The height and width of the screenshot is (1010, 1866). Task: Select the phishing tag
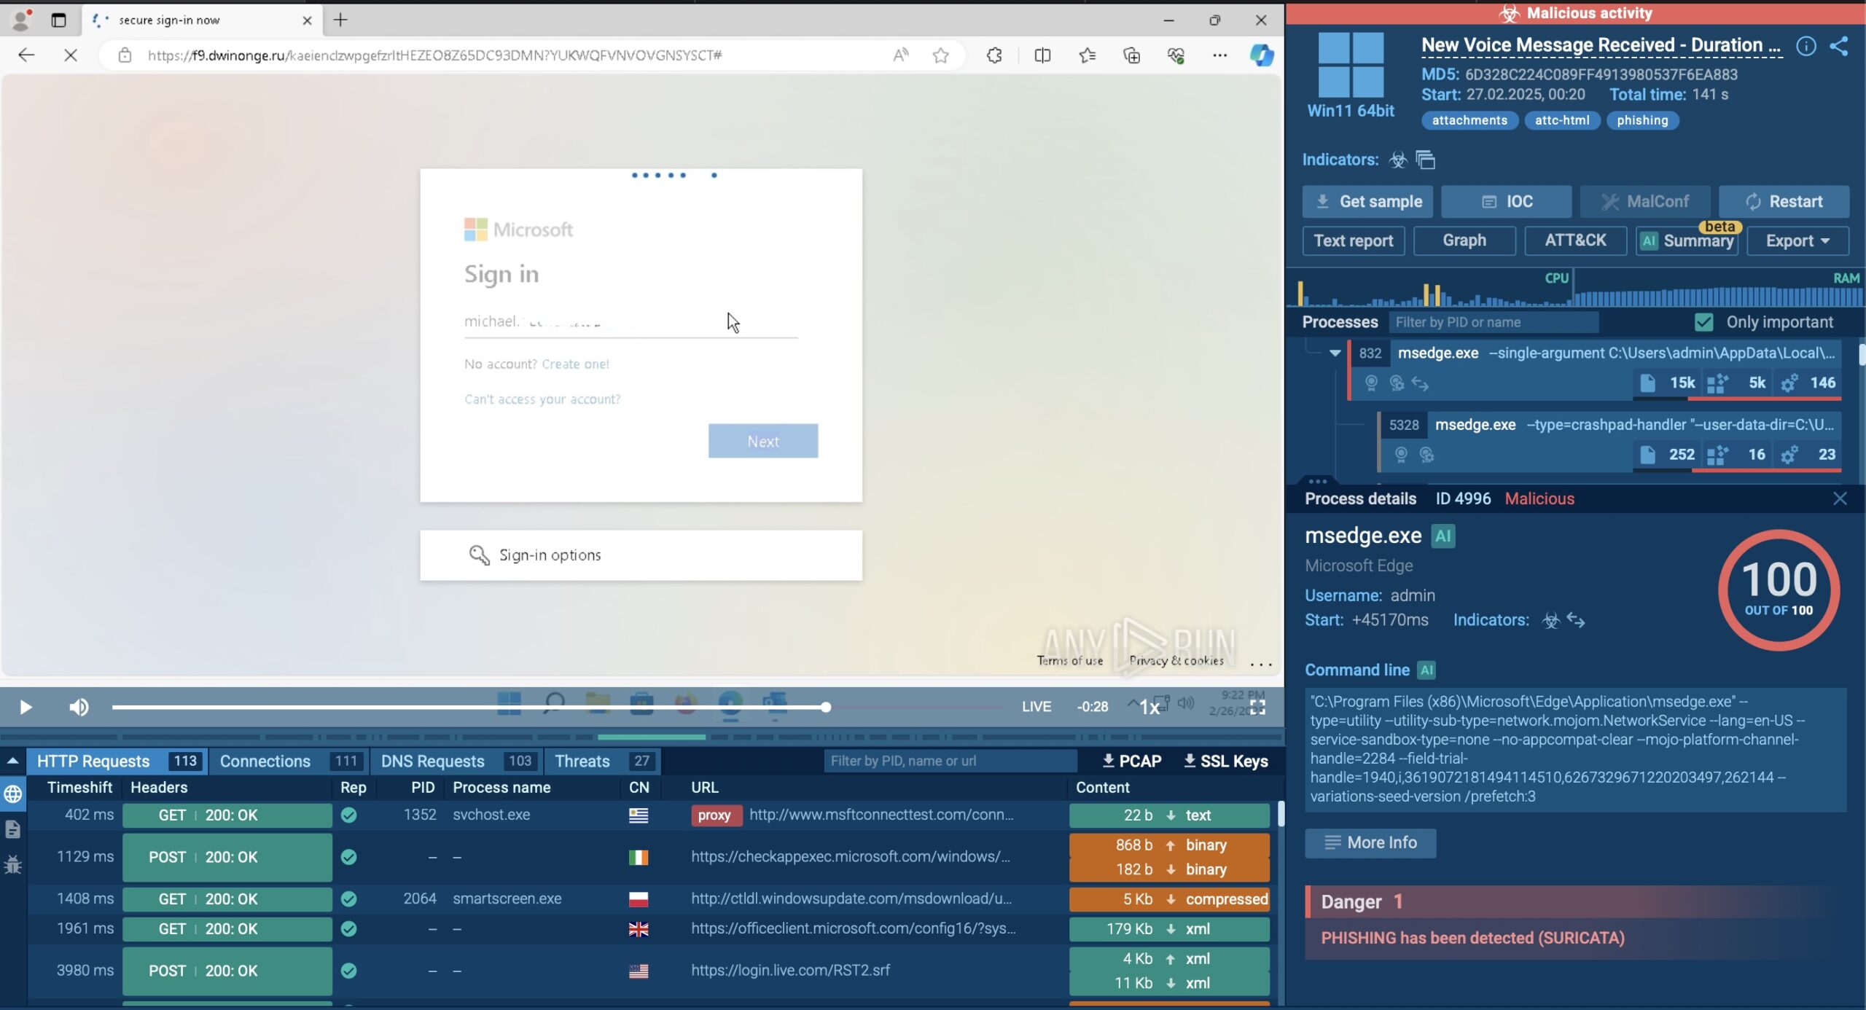click(1642, 120)
